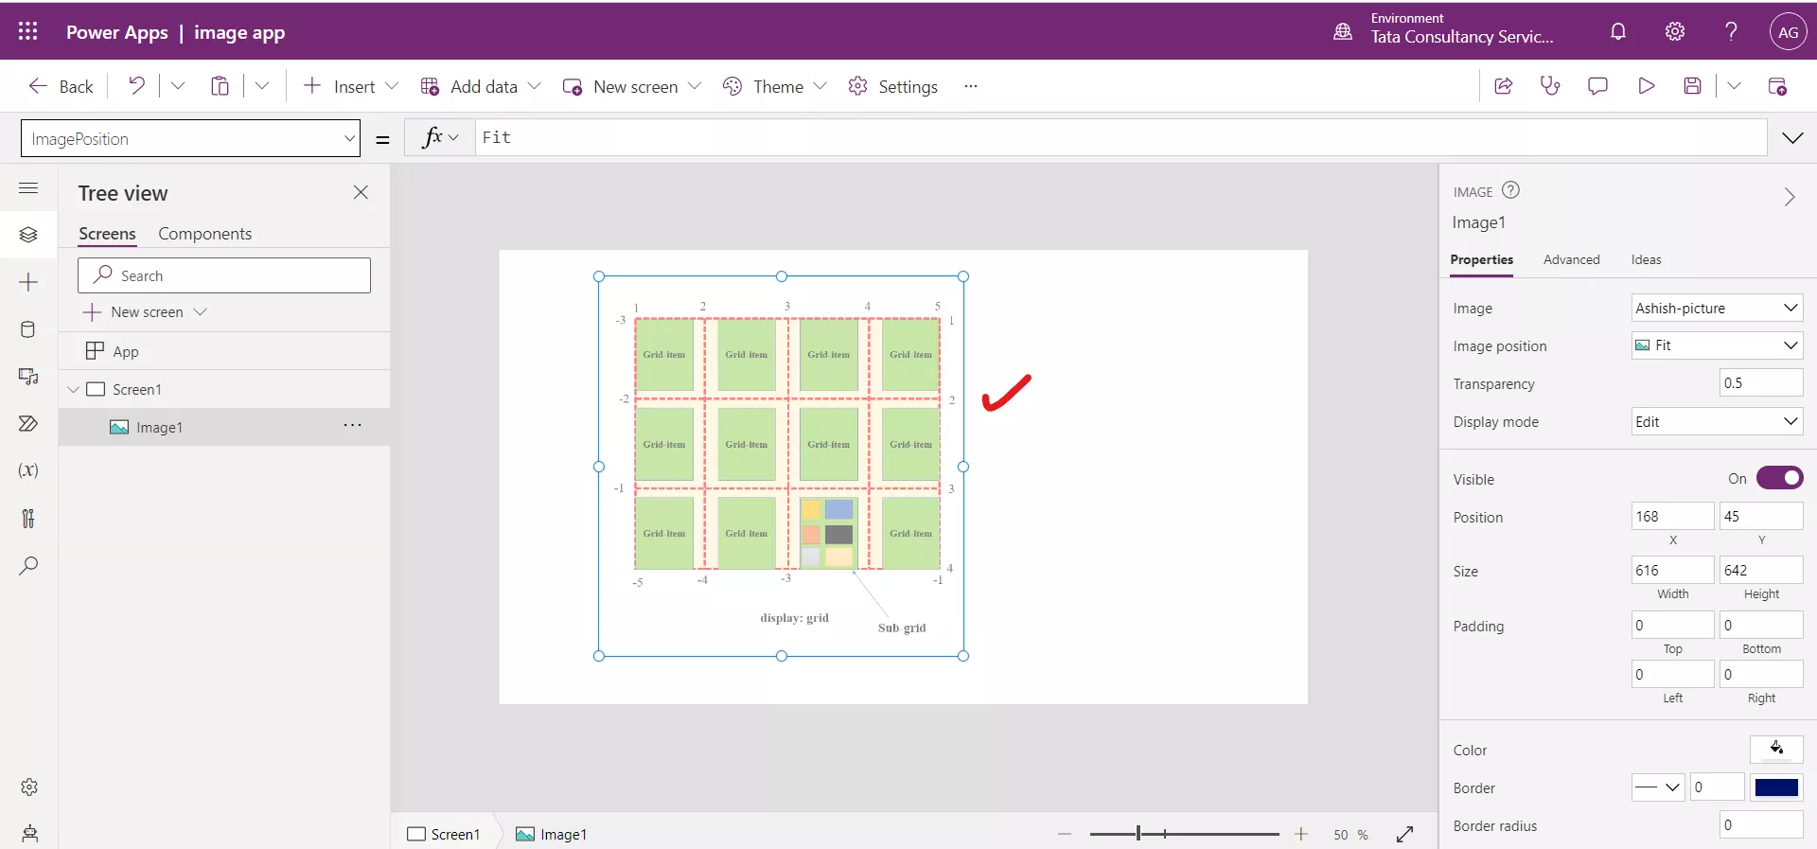The width and height of the screenshot is (1817, 849).
Task: Switch to the Components tab
Action: point(205,234)
